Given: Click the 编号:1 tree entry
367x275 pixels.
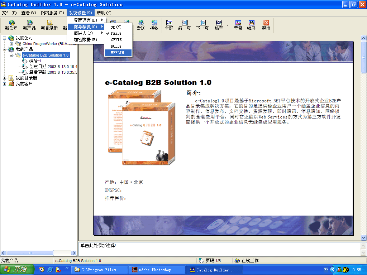Looking at the screenshot, I should (35, 61).
